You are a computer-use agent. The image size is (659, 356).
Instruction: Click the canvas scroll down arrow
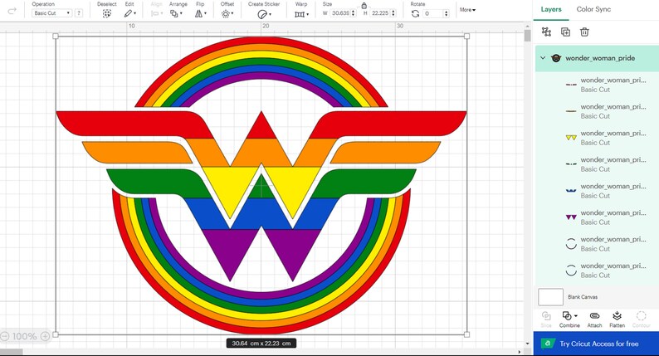click(528, 344)
